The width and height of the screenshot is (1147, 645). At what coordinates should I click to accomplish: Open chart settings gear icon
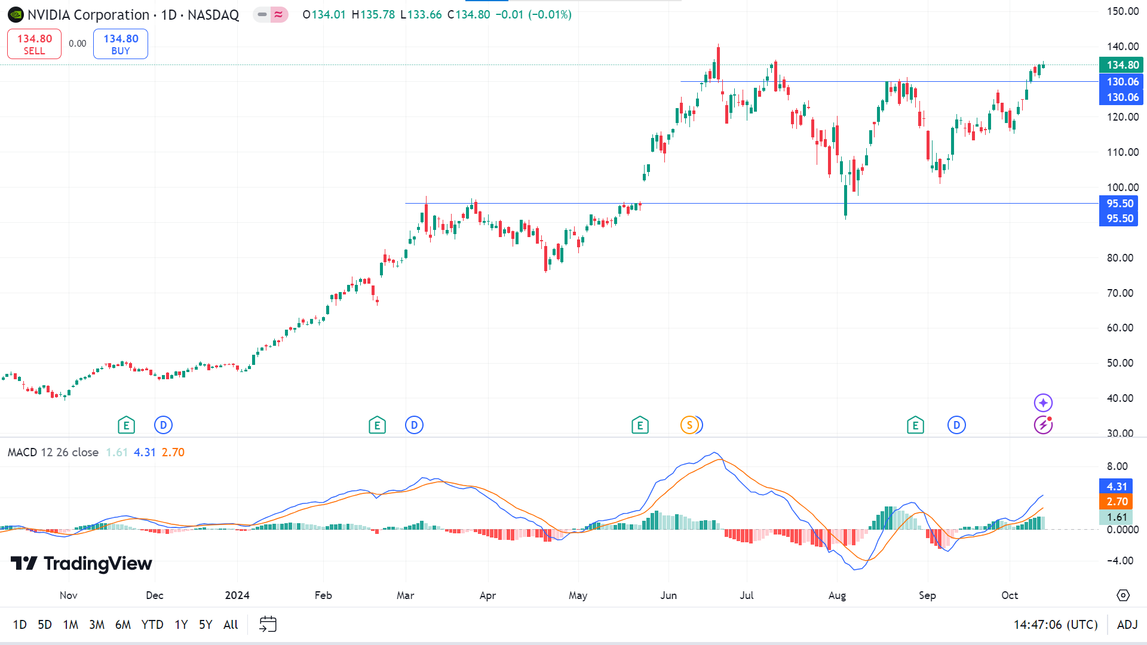coord(1123,595)
